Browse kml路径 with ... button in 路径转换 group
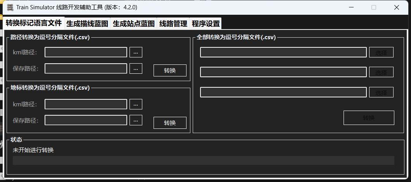The image size is (411, 182). (136, 52)
